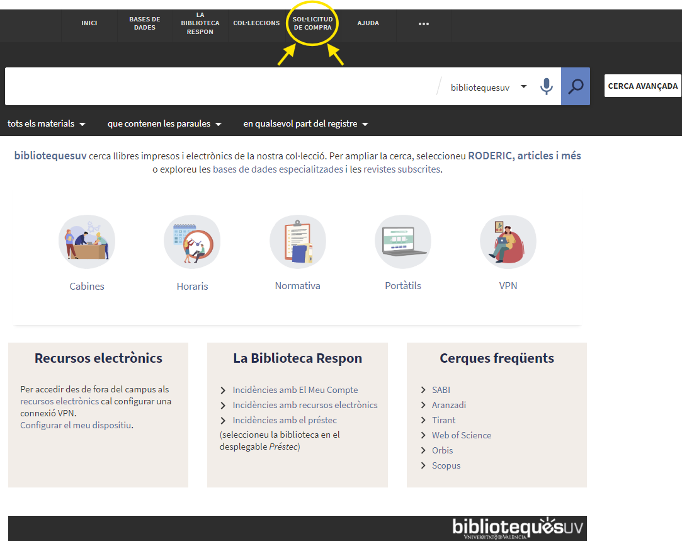This screenshot has height=541, width=682.
Task: Go to Bases de Dades menu
Action: coord(145,23)
